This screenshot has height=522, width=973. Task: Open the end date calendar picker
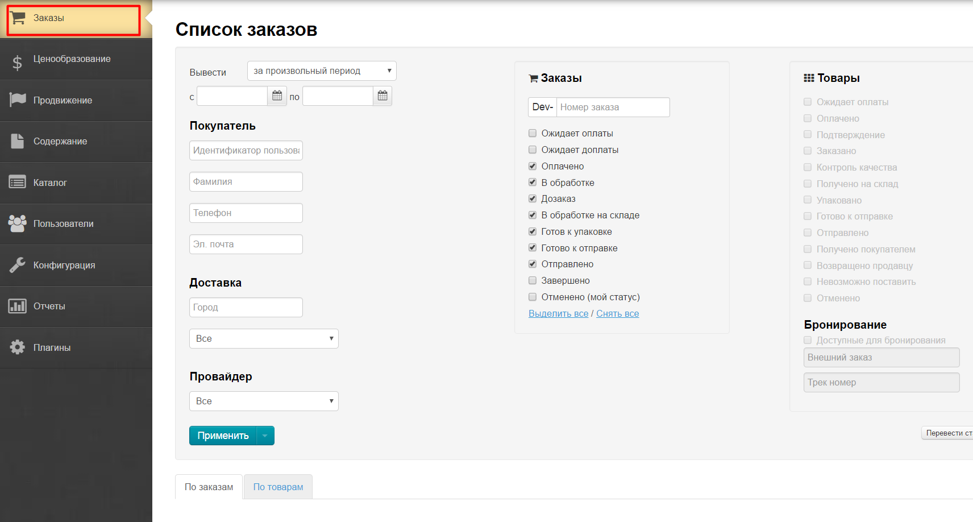[382, 96]
